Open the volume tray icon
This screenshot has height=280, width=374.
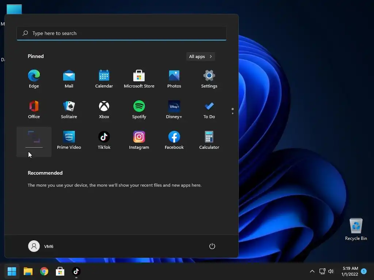tap(331, 271)
